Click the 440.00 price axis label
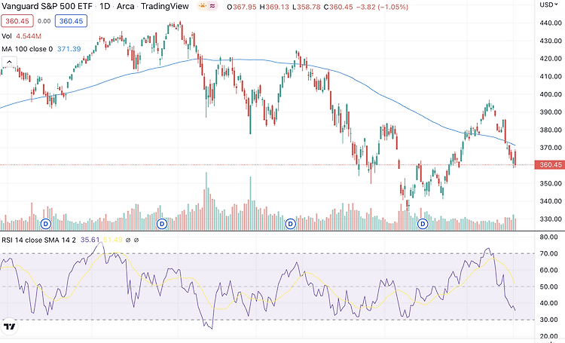The height and width of the screenshot is (343, 565). [551, 23]
